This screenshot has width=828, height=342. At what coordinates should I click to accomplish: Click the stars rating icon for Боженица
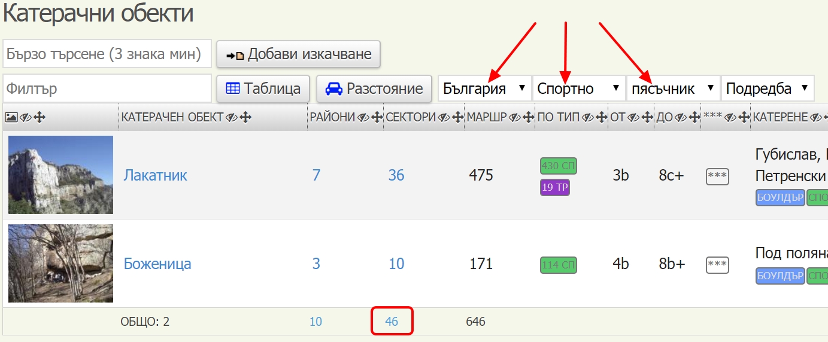(x=717, y=264)
